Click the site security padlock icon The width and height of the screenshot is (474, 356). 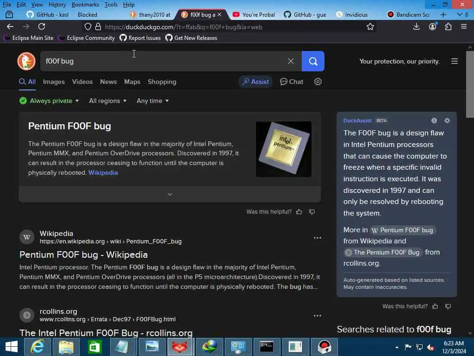98,26
